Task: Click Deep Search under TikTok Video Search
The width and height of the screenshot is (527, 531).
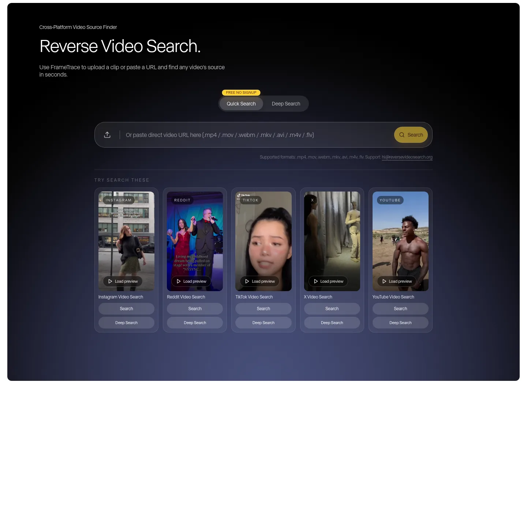Action: [263, 323]
